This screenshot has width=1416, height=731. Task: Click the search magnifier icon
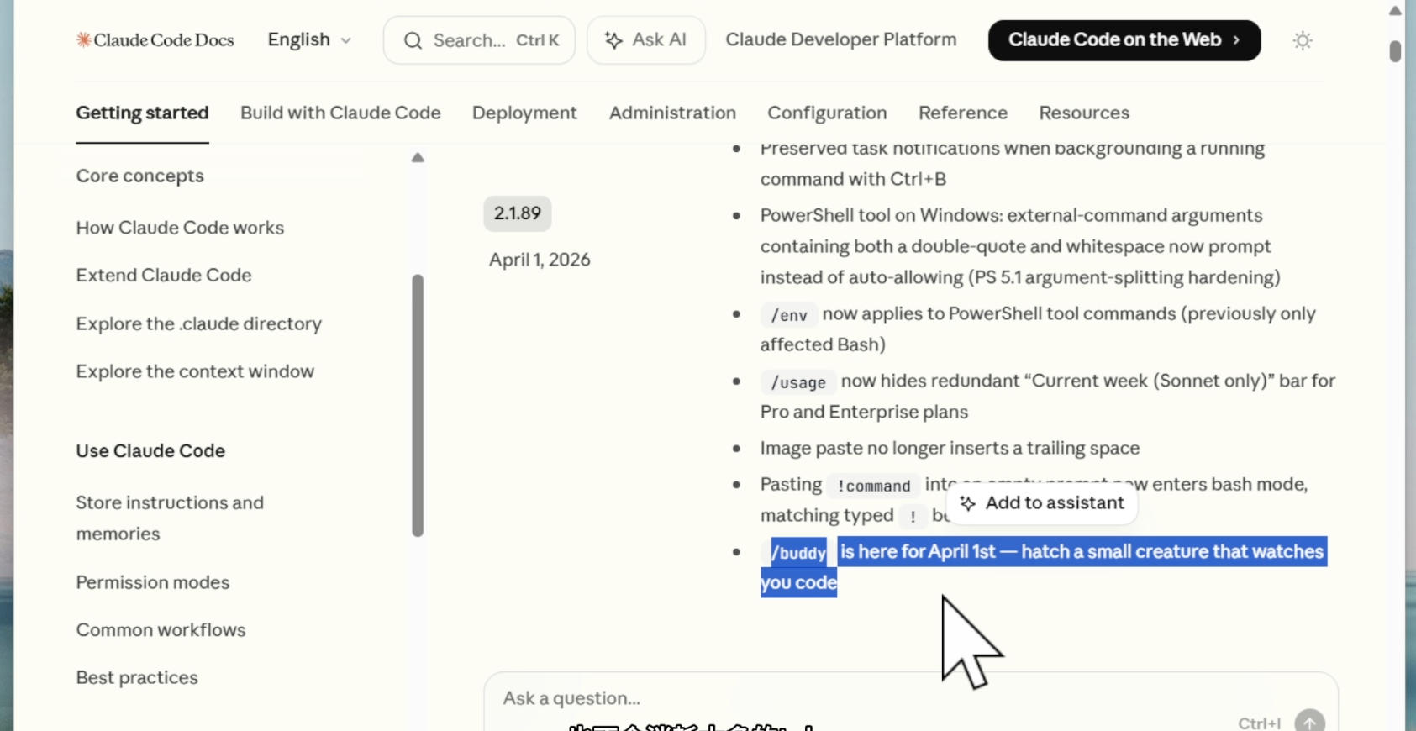click(x=413, y=40)
